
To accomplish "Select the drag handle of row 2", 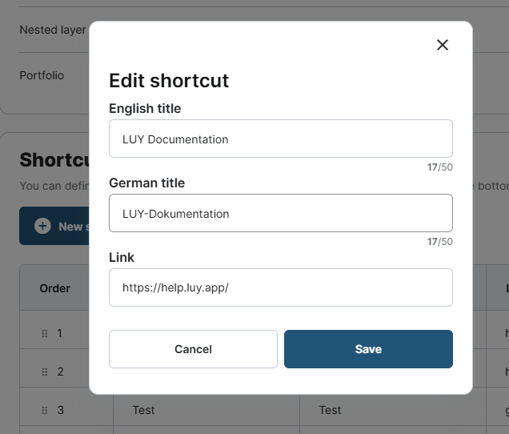I will point(45,372).
